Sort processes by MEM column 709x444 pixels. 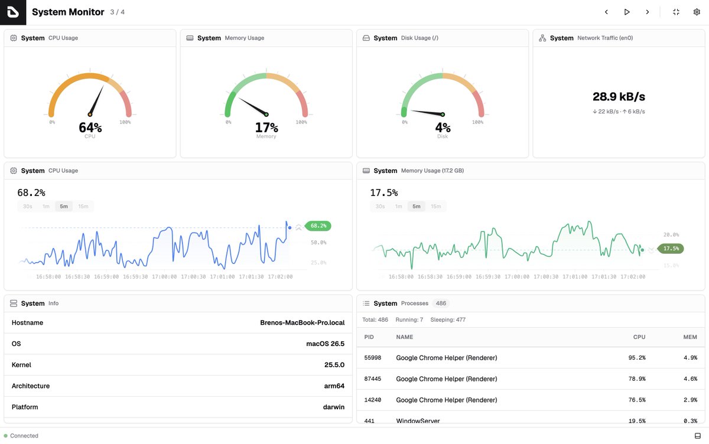point(690,337)
